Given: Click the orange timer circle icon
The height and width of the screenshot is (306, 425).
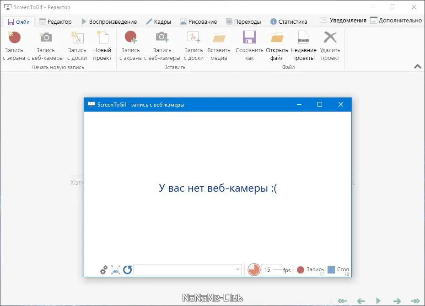Looking at the screenshot, I should 254,270.
